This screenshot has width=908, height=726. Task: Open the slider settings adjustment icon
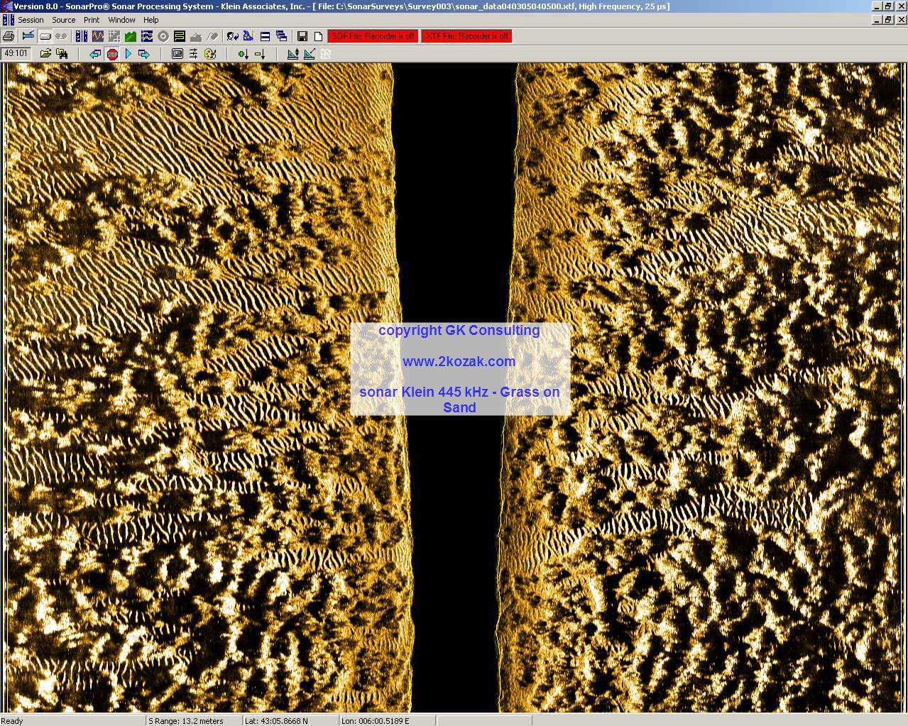click(x=193, y=54)
